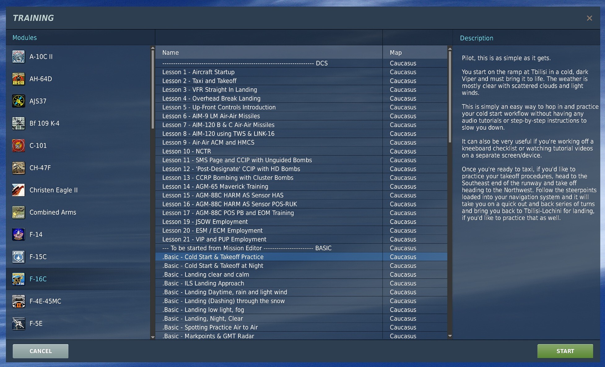Select the C-101 module icon
The image size is (605, 367).
click(x=18, y=146)
